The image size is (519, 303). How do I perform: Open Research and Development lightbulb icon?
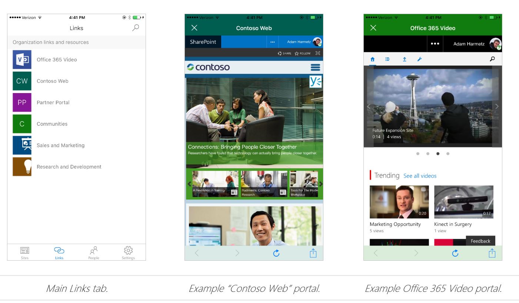click(22, 167)
